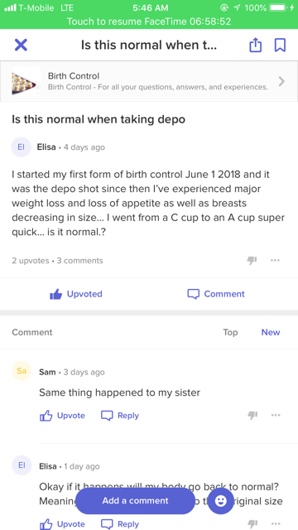Downvote Elisa's original post
This screenshot has width=298, height=530.
click(252, 260)
